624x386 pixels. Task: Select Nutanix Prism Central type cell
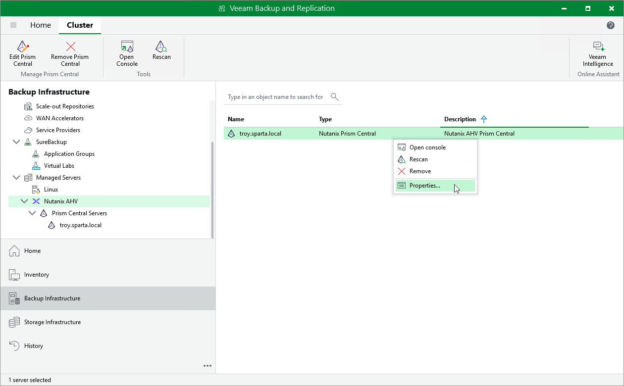(x=347, y=134)
